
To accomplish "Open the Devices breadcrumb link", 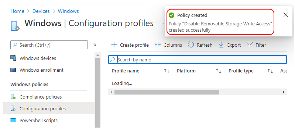I will pos(41,11).
